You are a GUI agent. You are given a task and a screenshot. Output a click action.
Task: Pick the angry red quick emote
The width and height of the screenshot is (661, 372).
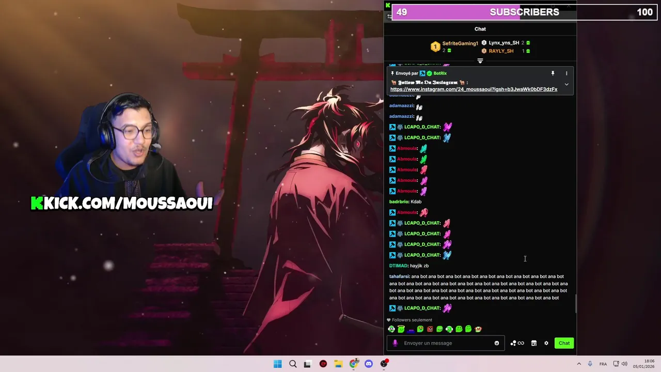pyautogui.click(x=430, y=329)
